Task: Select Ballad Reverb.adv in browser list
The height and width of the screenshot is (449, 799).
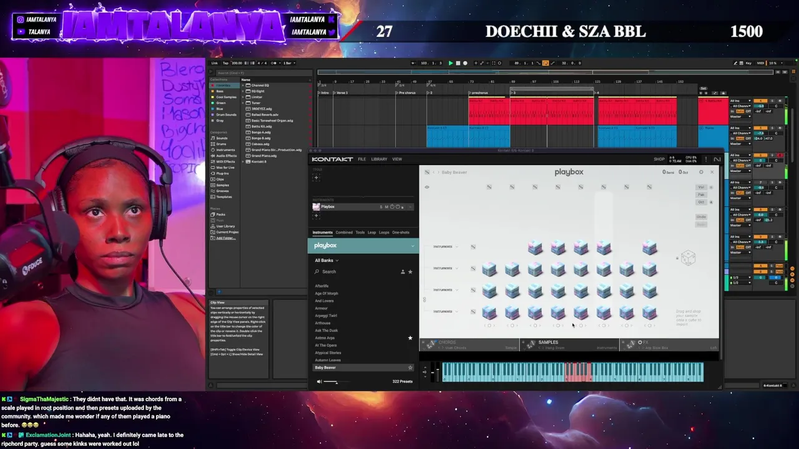Action: [265, 115]
